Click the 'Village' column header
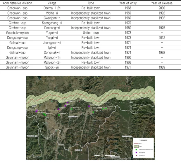Viewport: 181px width, 162px height. [52, 3]
